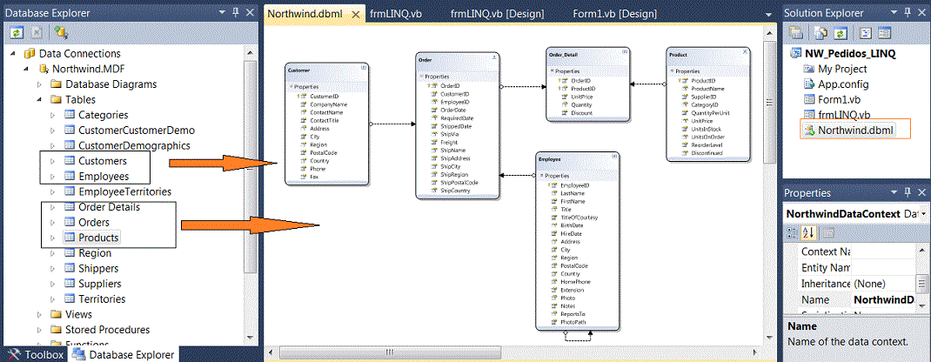Click Show All Files in Solution Explorer
Viewport: 931px width, 362px height.
pos(821,33)
